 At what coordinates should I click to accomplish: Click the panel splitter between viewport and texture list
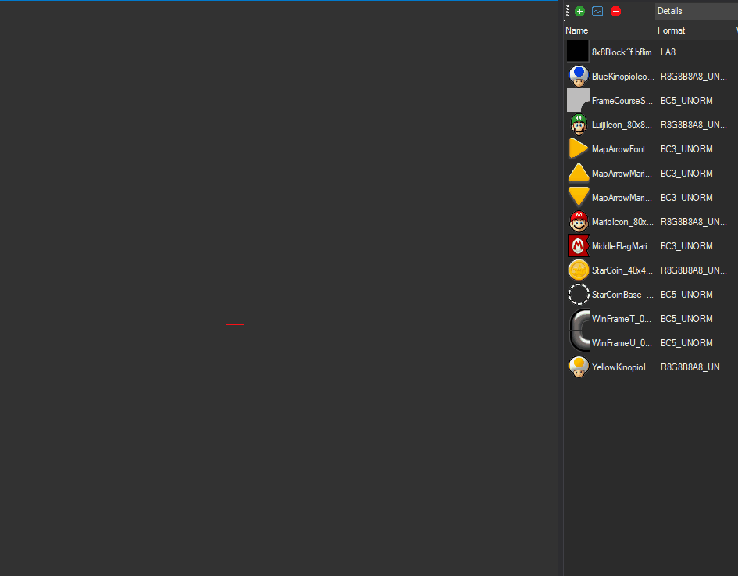point(561,289)
